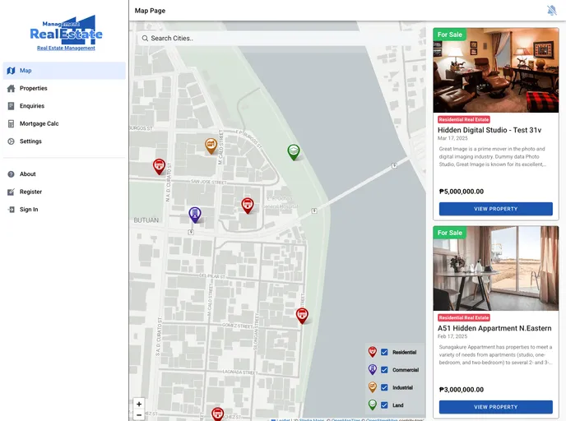Click the Feb 17, 2025 date

(x=452, y=336)
